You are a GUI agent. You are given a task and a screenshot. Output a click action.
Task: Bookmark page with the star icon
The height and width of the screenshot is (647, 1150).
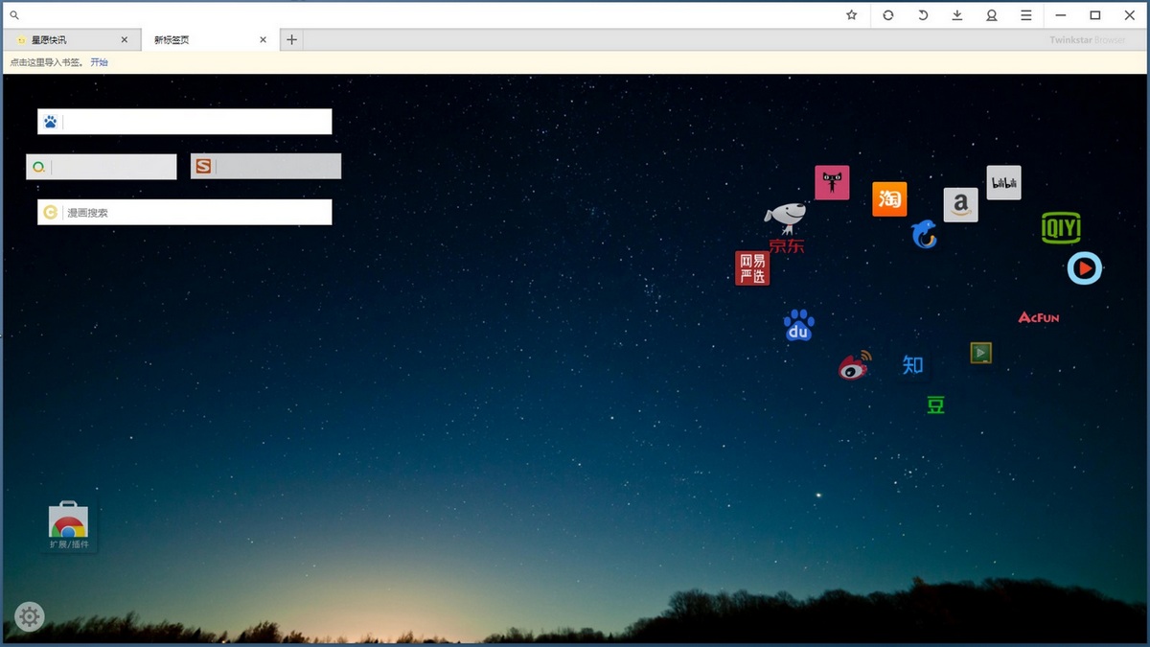tap(851, 15)
